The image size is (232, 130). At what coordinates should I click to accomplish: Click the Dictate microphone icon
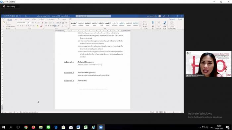(153, 23)
